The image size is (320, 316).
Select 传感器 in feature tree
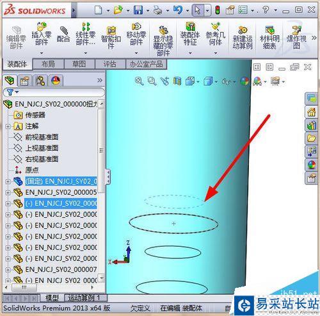point(35,115)
